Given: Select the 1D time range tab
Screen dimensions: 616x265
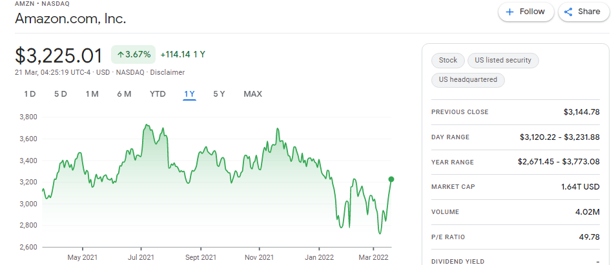Looking at the screenshot, I should tap(30, 94).
